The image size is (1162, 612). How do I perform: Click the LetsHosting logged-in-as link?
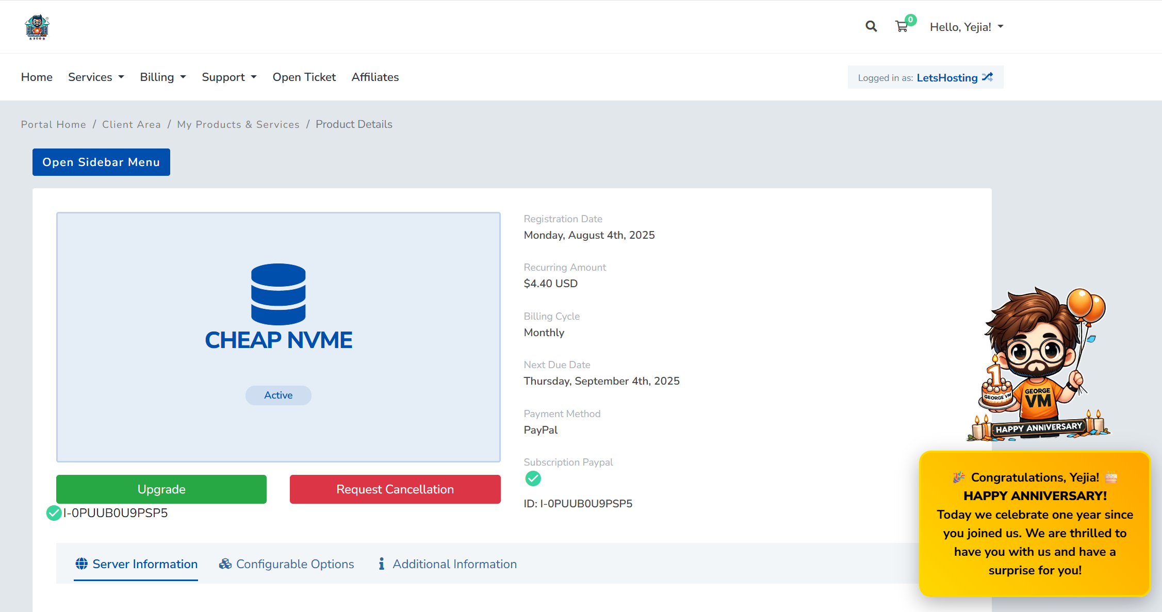click(947, 77)
